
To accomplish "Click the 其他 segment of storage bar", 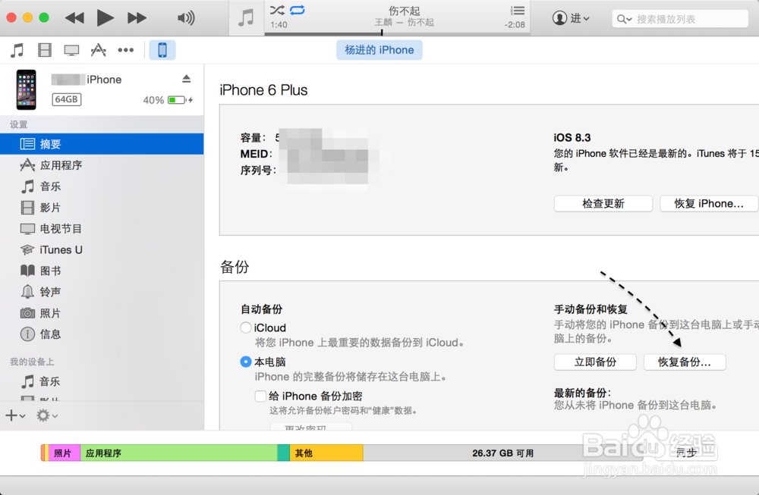I will (x=326, y=453).
